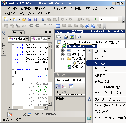Click the Property Pages icon in Properties
Viewport: 126px width, 123px height.
[x=71, y=86]
